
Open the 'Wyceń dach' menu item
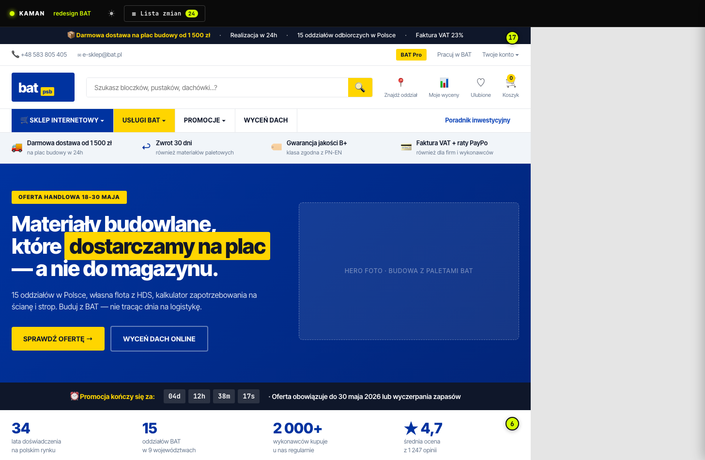point(266,121)
